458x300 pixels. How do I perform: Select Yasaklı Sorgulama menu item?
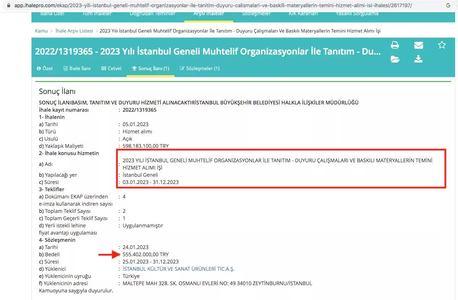pyautogui.click(x=356, y=13)
